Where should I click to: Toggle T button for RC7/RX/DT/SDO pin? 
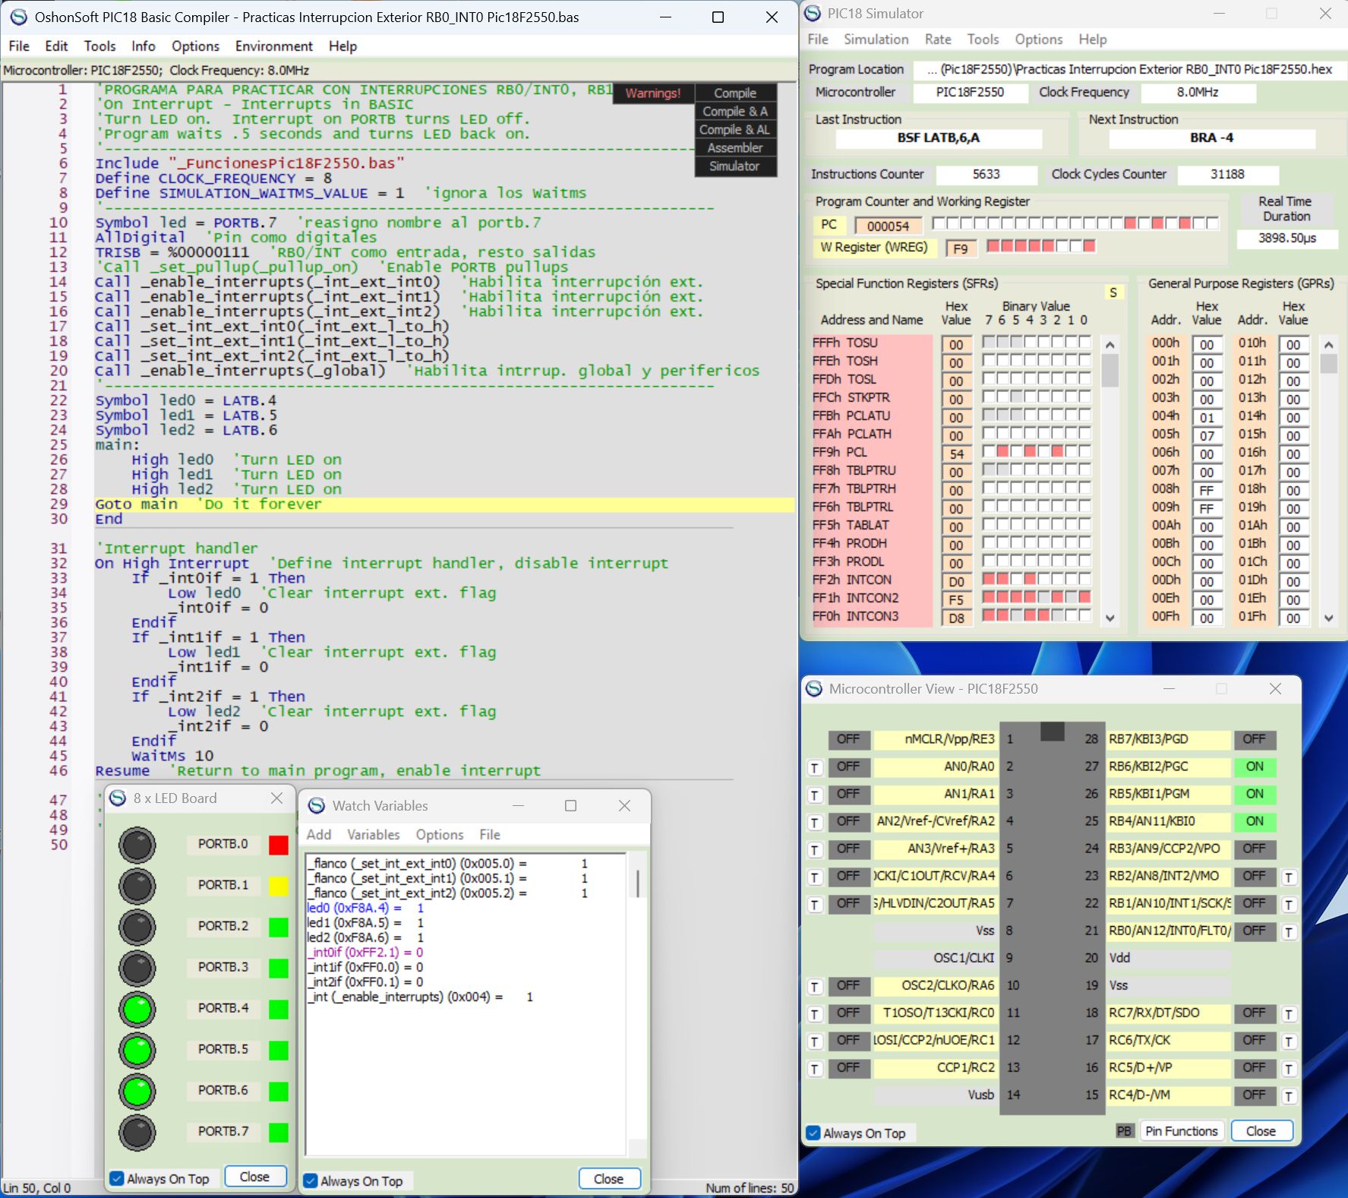point(1290,1014)
